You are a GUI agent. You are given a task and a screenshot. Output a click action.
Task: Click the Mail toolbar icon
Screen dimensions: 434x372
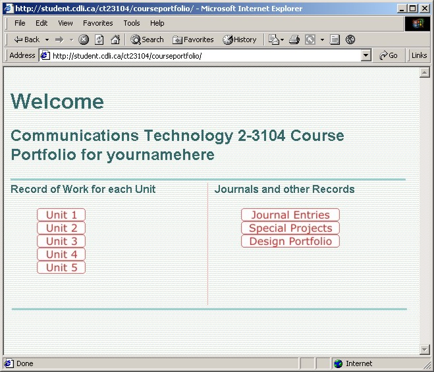[274, 40]
